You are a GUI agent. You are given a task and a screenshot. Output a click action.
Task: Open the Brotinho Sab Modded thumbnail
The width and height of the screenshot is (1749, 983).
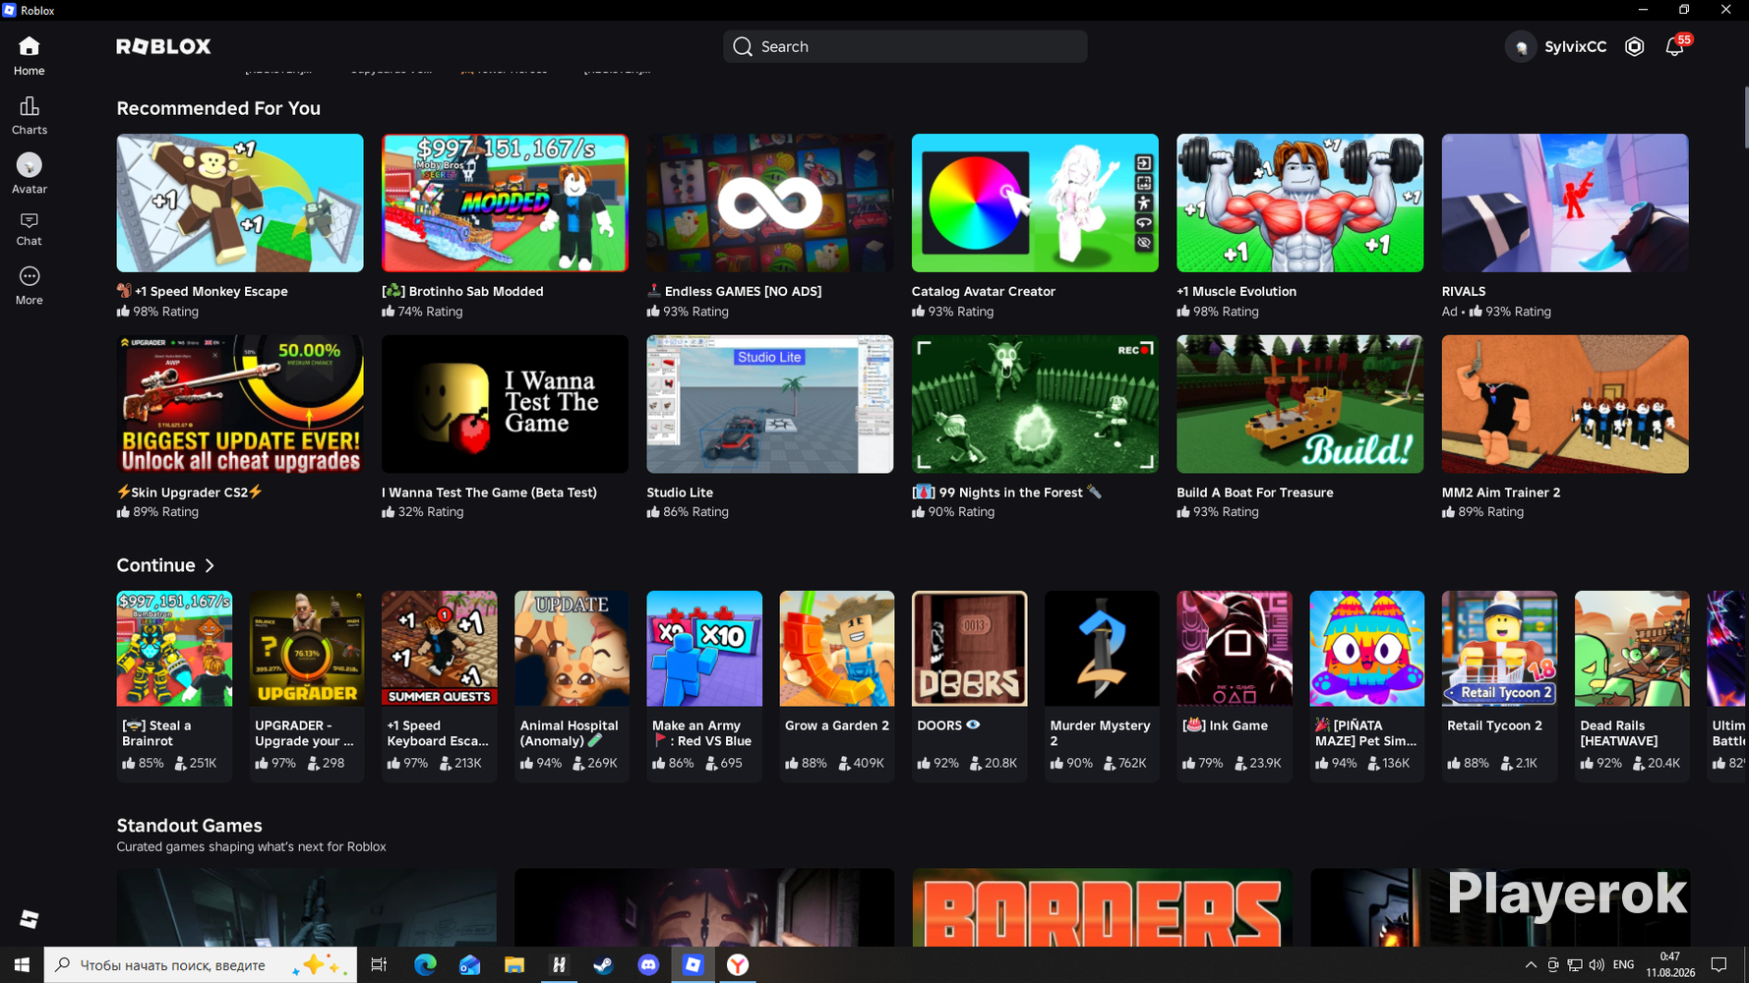[x=505, y=202]
